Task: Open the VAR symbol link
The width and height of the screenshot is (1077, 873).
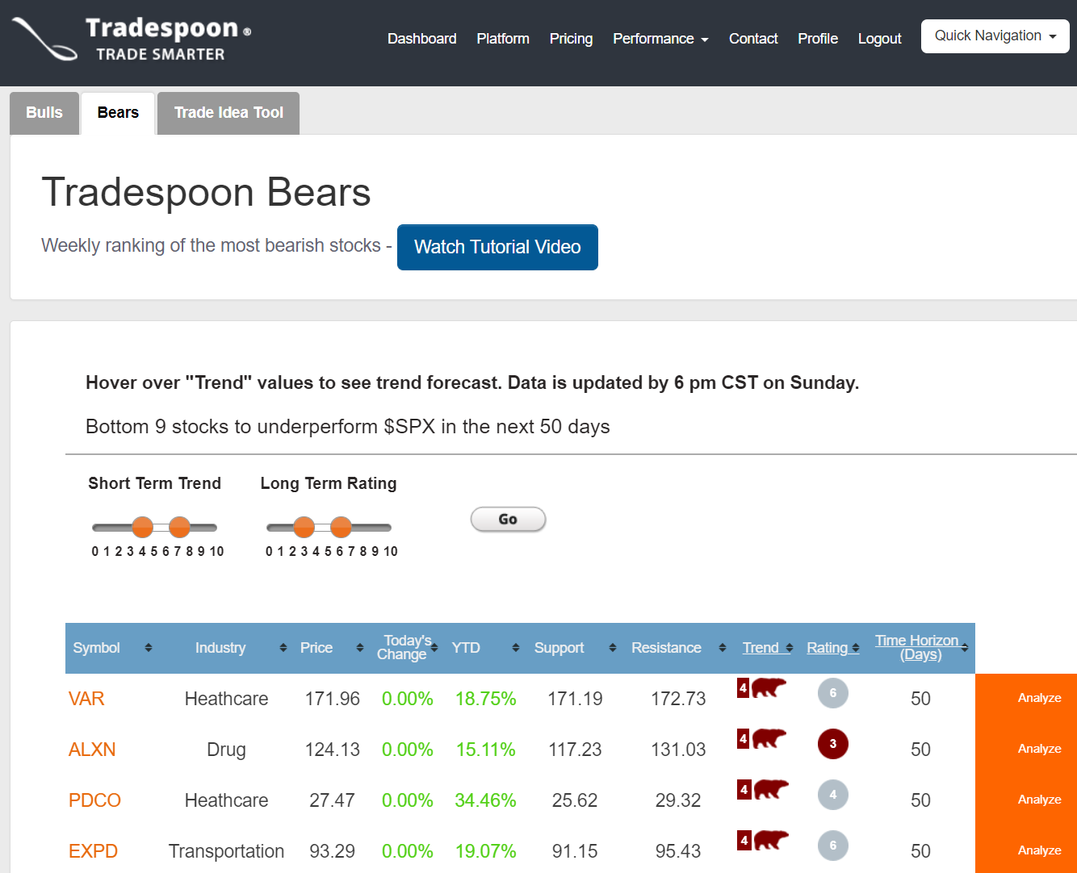Action: coord(86,699)
